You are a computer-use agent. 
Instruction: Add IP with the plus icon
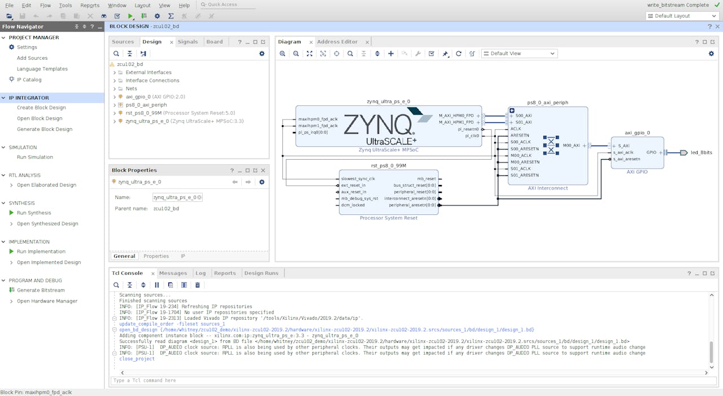pyautogui.click(x=391, y=54)
